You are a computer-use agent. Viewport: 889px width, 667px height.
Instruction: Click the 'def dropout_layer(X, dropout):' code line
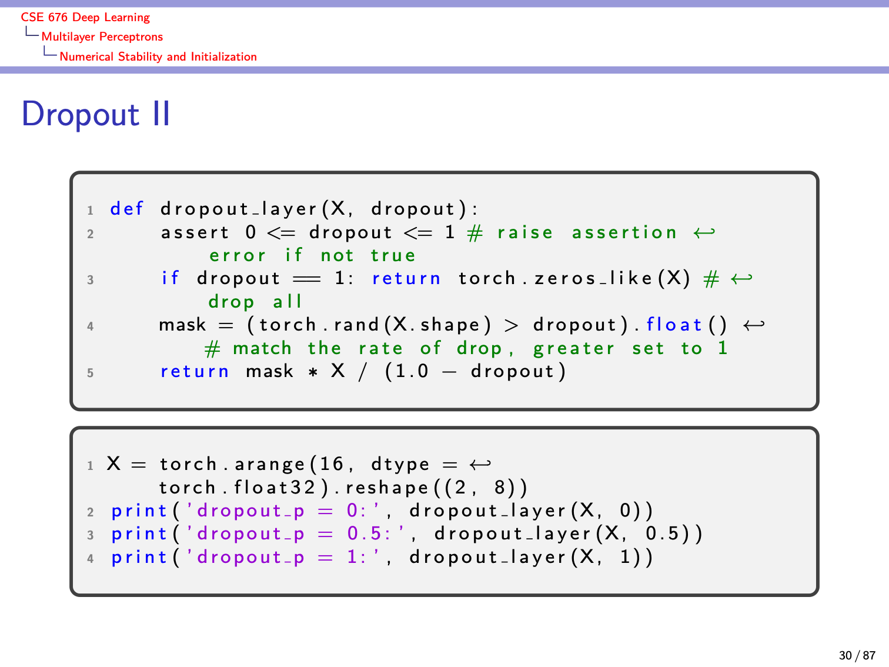tap(294, 209)
